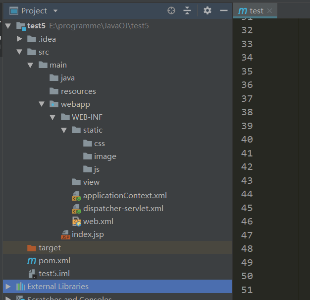This screenshot has width=310, height=300.
Task: Select the view tree item
Action: tap(91, 182)
